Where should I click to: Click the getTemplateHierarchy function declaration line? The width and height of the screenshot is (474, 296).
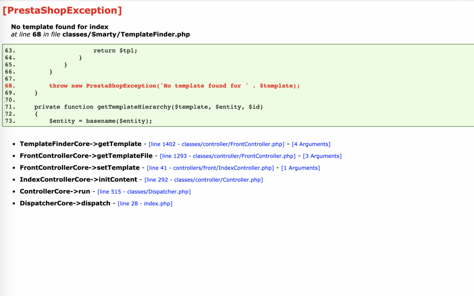148,107
